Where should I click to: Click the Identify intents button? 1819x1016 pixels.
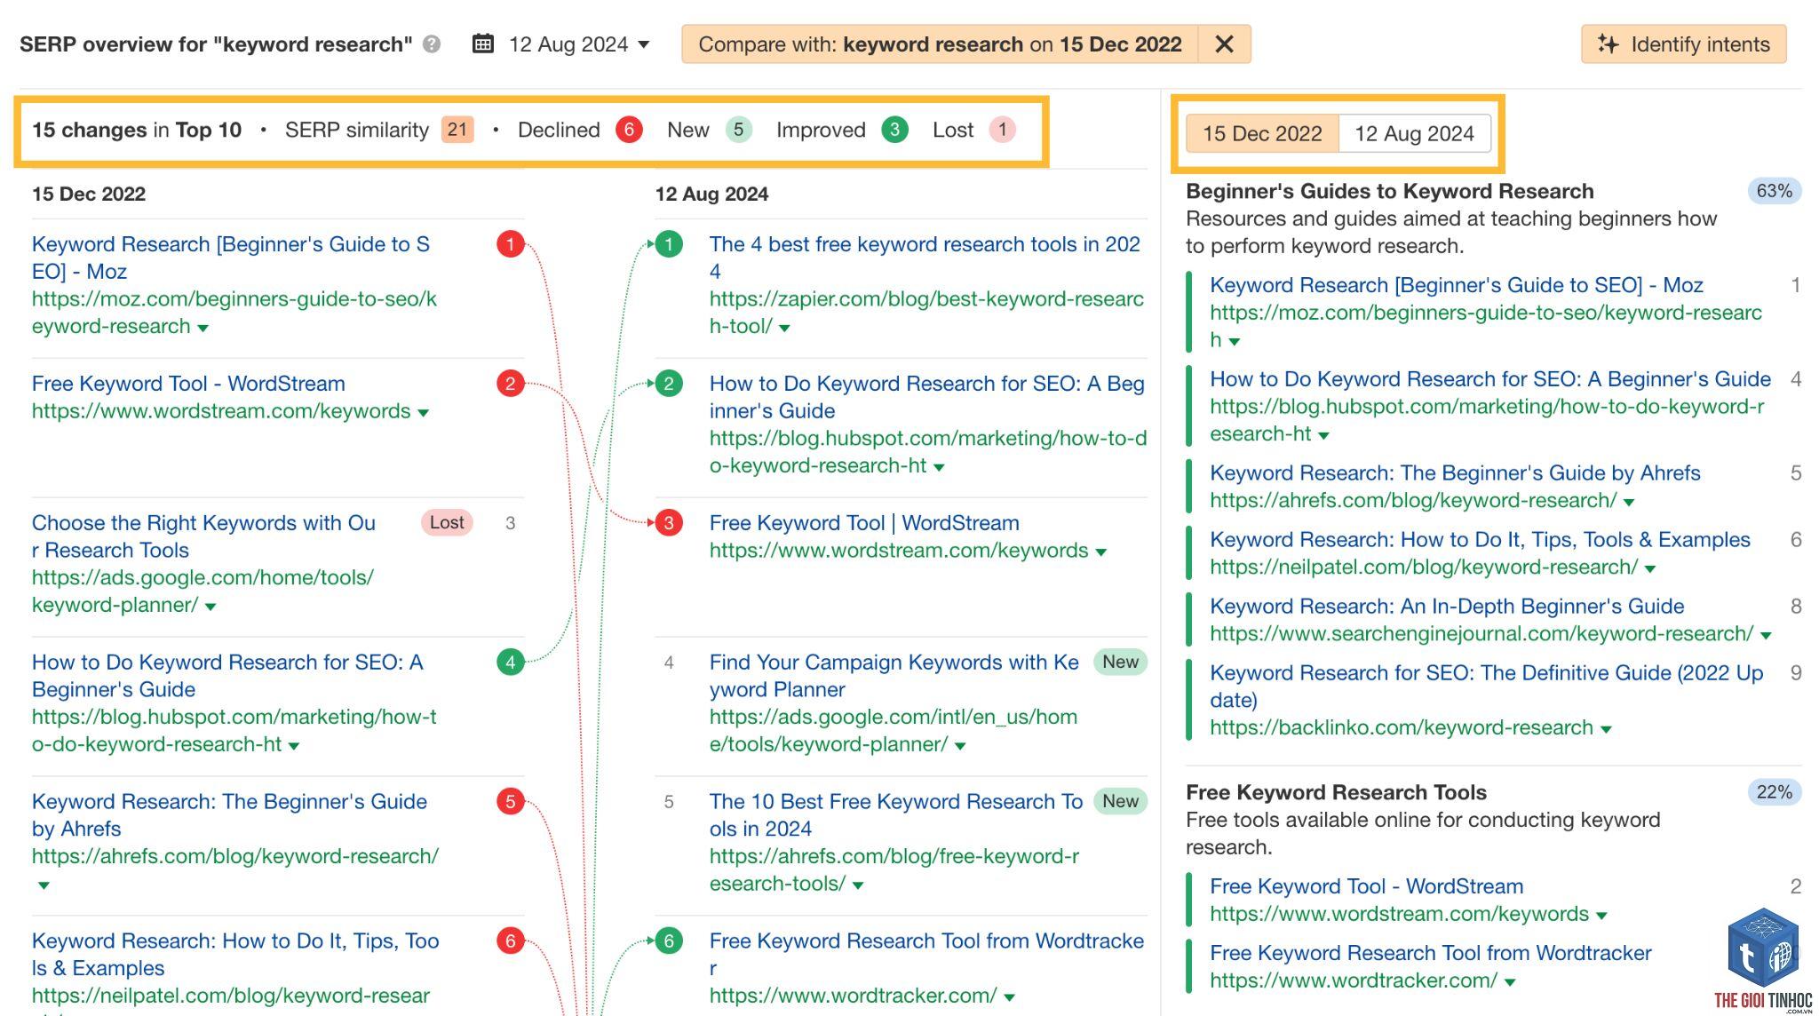[1683, 44]
